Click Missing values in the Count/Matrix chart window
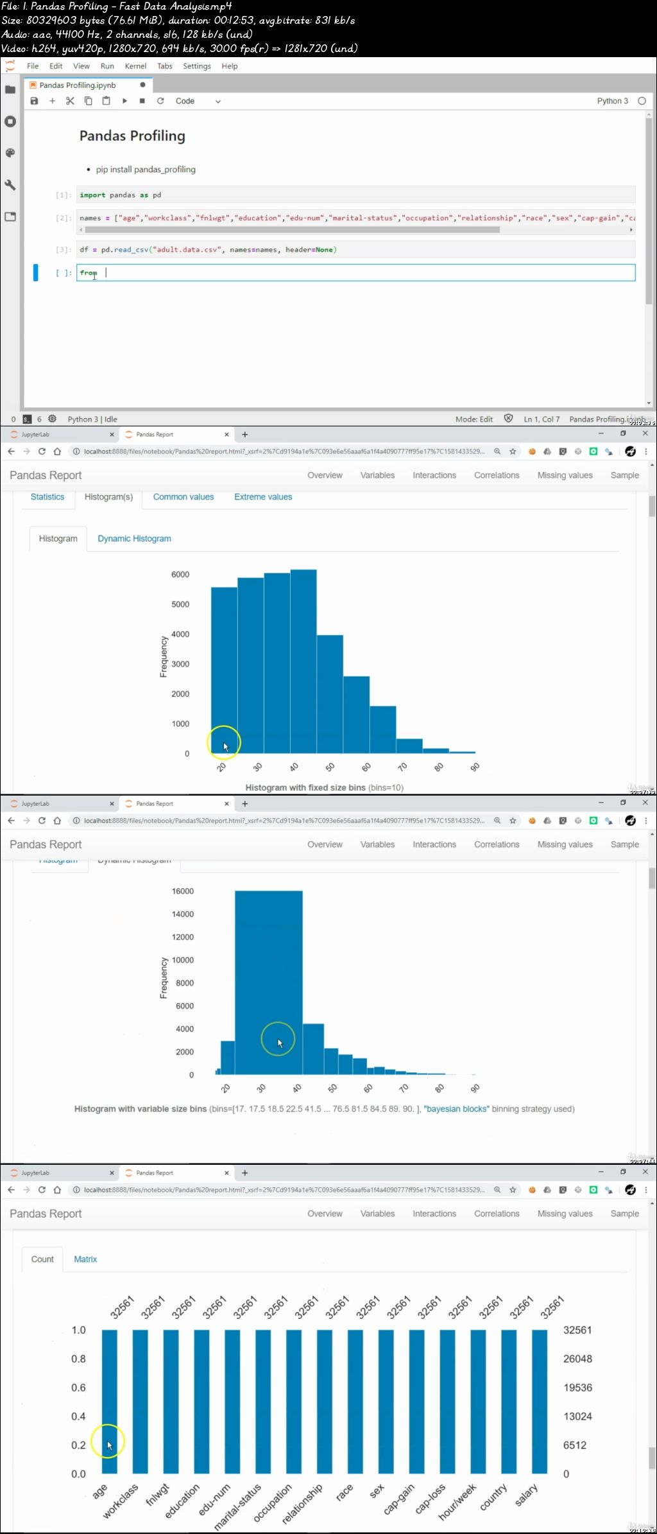This screenshot has width=657, height=1534. [x=565, y=1214]
